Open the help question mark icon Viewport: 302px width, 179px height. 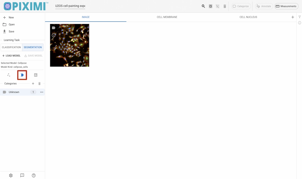pyautogui.click(x=34, y=175)
